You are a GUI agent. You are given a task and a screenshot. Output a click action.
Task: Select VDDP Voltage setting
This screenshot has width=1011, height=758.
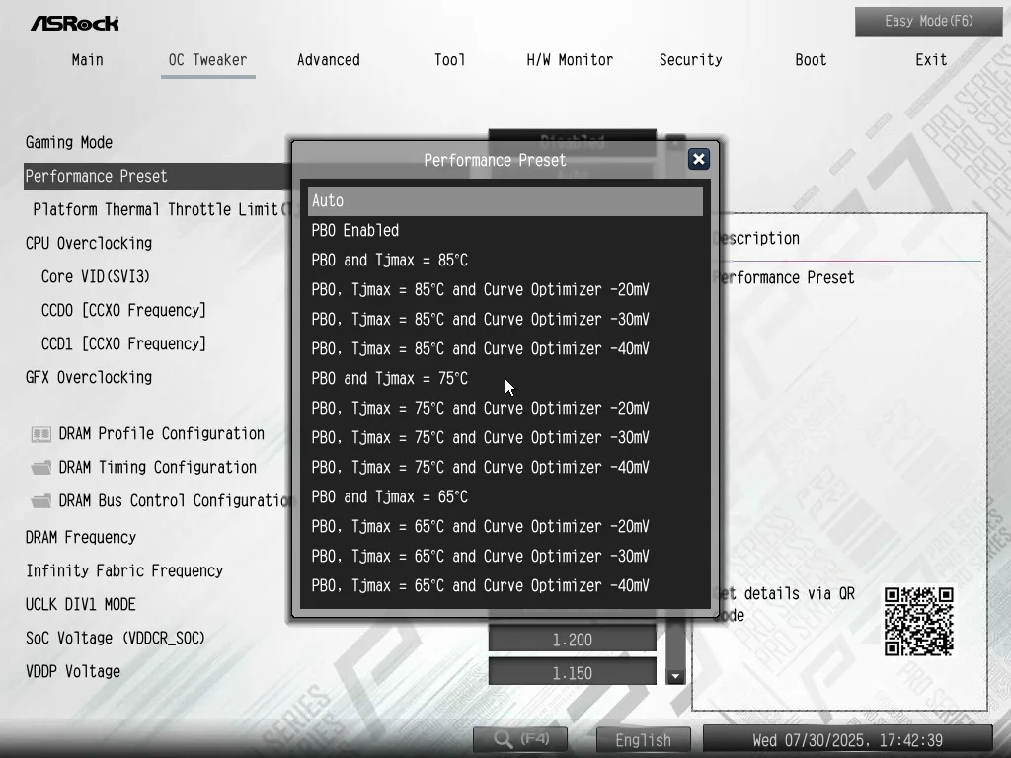pyautogui.click(x=73, y=671)
